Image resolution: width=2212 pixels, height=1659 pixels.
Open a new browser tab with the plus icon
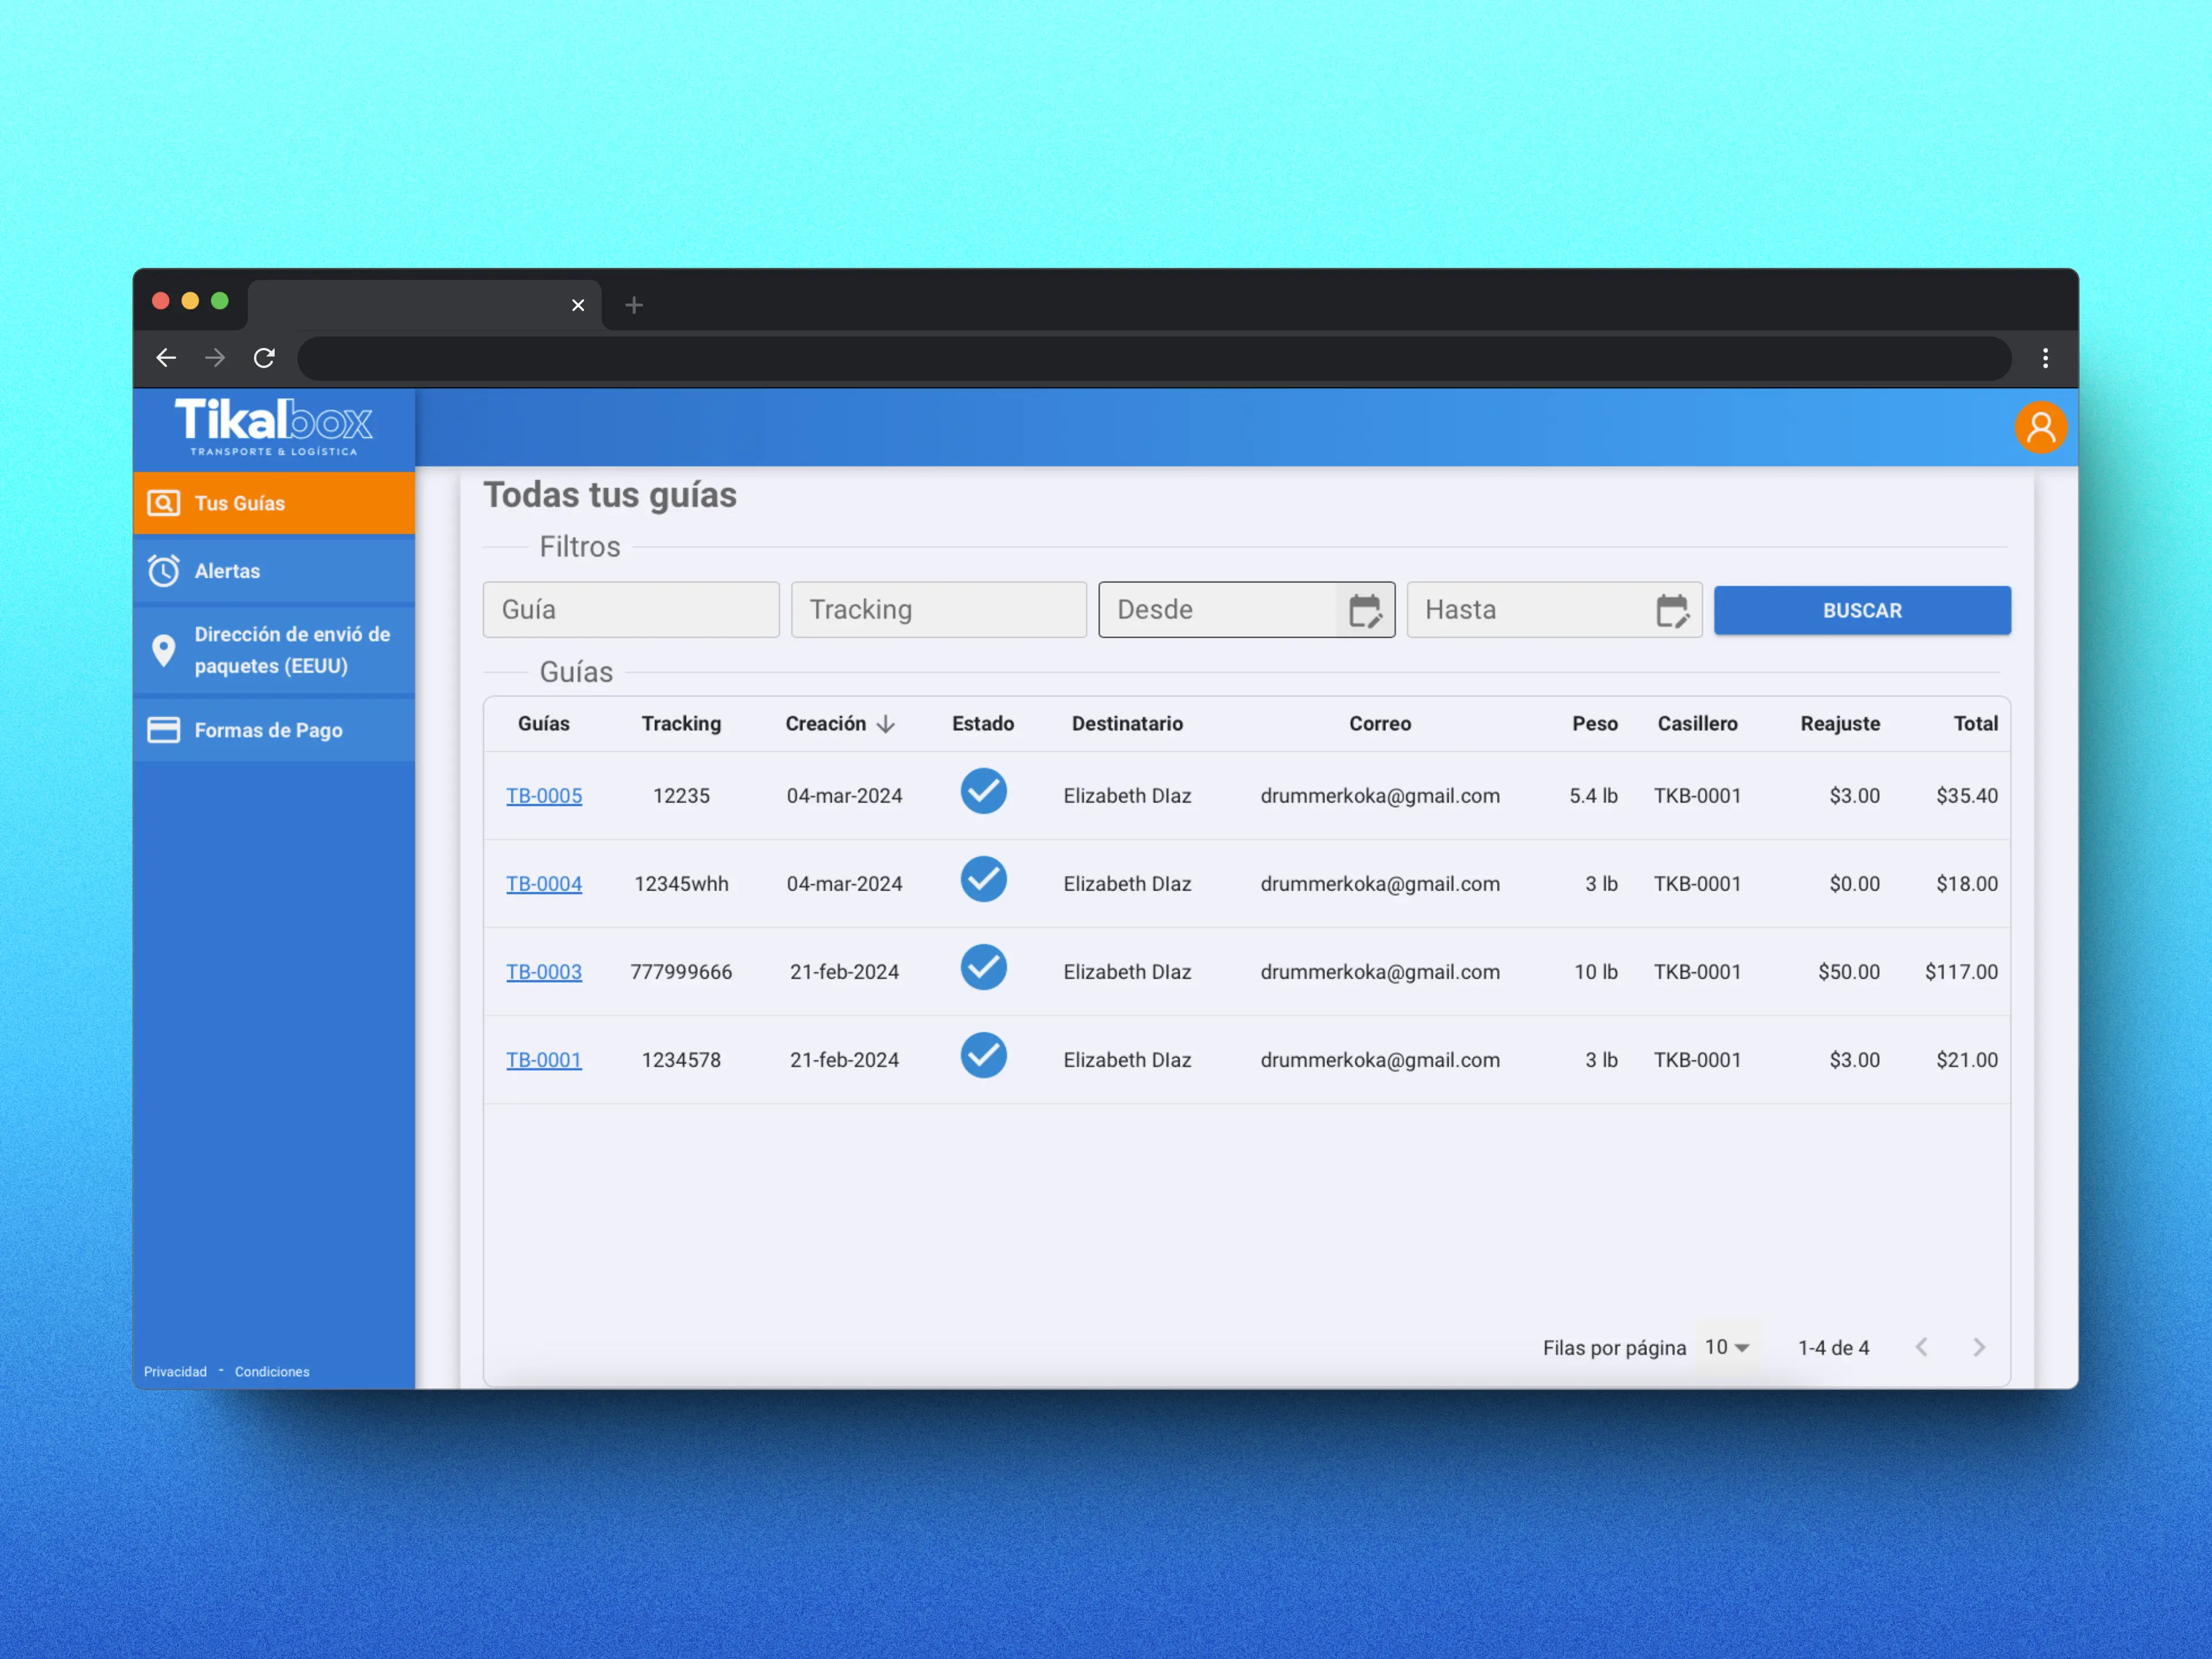[x=634, y=305]
